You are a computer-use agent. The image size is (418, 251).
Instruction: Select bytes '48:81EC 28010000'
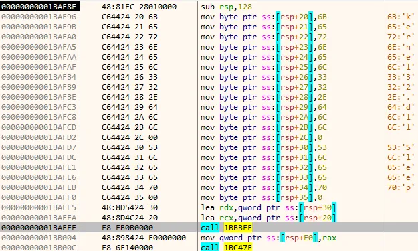[x=139, y=7]
